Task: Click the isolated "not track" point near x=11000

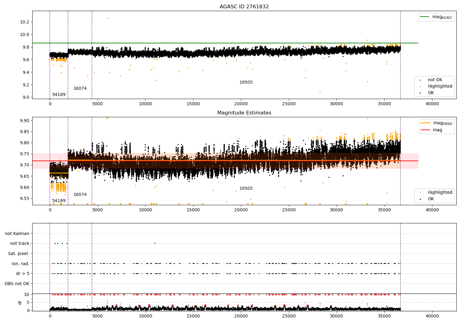Action: point(155,243)
